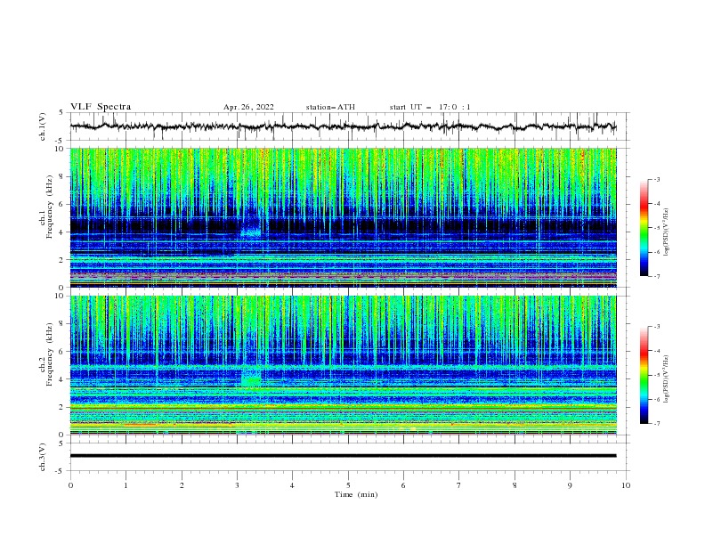Image resolution: width=705 pixels, height=545 pixels.
Task: Click the upper PSD color scale bar
Action: [x=644, y=228]
